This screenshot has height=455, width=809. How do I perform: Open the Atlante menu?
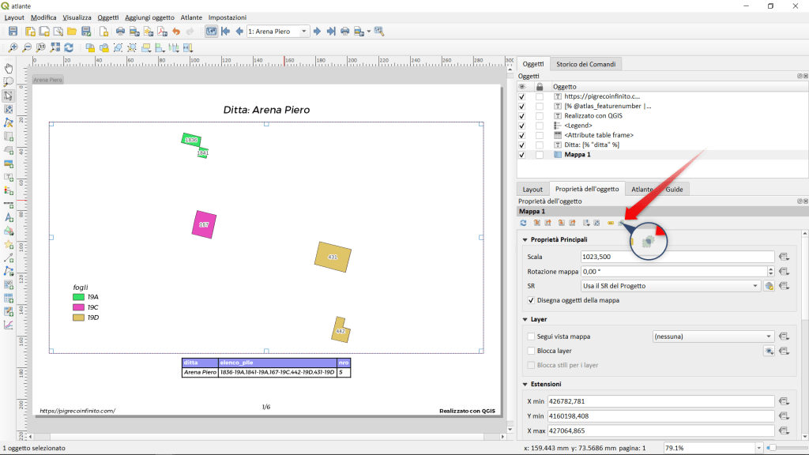click(190, 17)
